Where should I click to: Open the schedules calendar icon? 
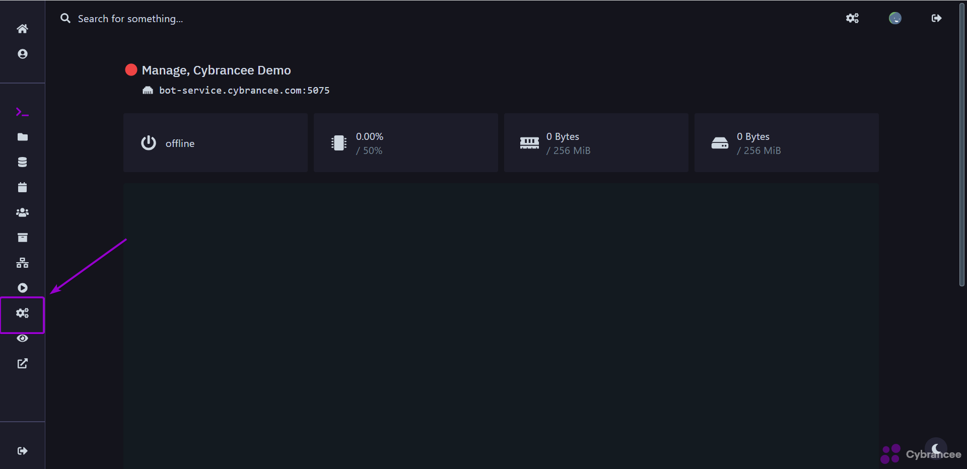tap(22, 187)
